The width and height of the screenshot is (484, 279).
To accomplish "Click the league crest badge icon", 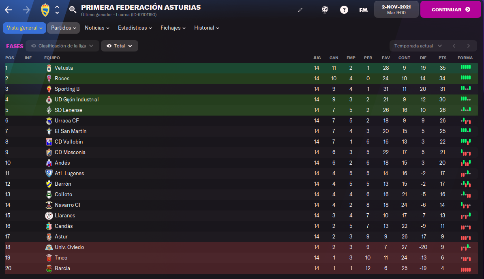I will [45, 10].
